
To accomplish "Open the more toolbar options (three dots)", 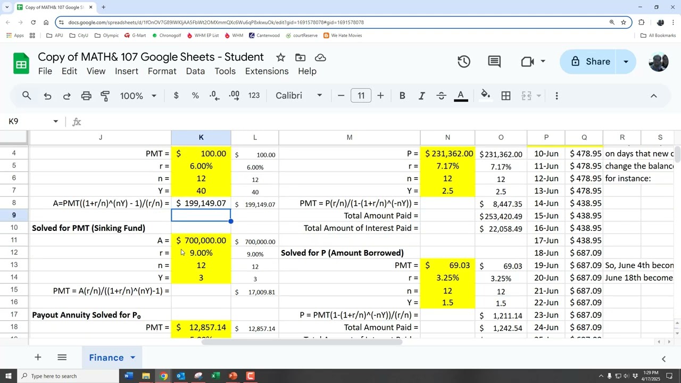I will click(557, 96).
